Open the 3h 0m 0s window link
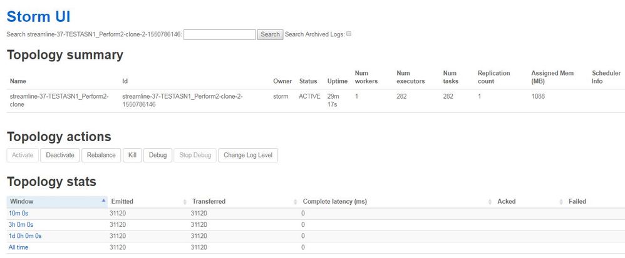Image resolution: width=625 pixels, height=258 pixels. (x=21, y=225)
